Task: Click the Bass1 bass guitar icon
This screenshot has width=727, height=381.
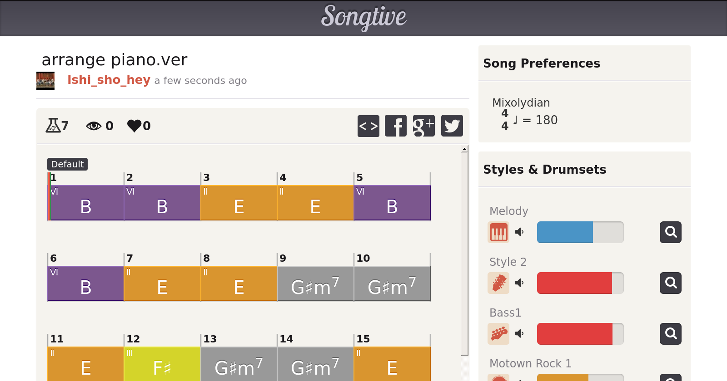Action: tap(498, 334)
